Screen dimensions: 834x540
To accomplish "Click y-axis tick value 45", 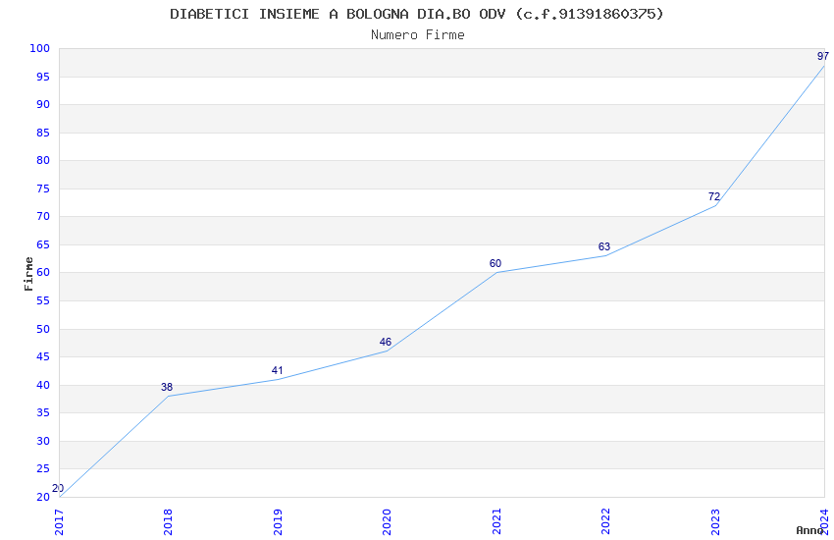I will [43, 356].
